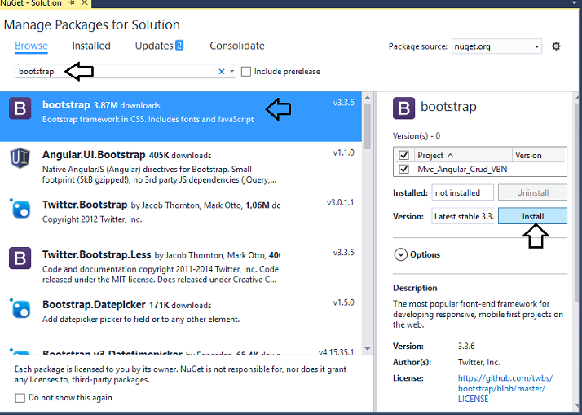Click the Bootstrap.Datepicker package icon

(20, 308)
